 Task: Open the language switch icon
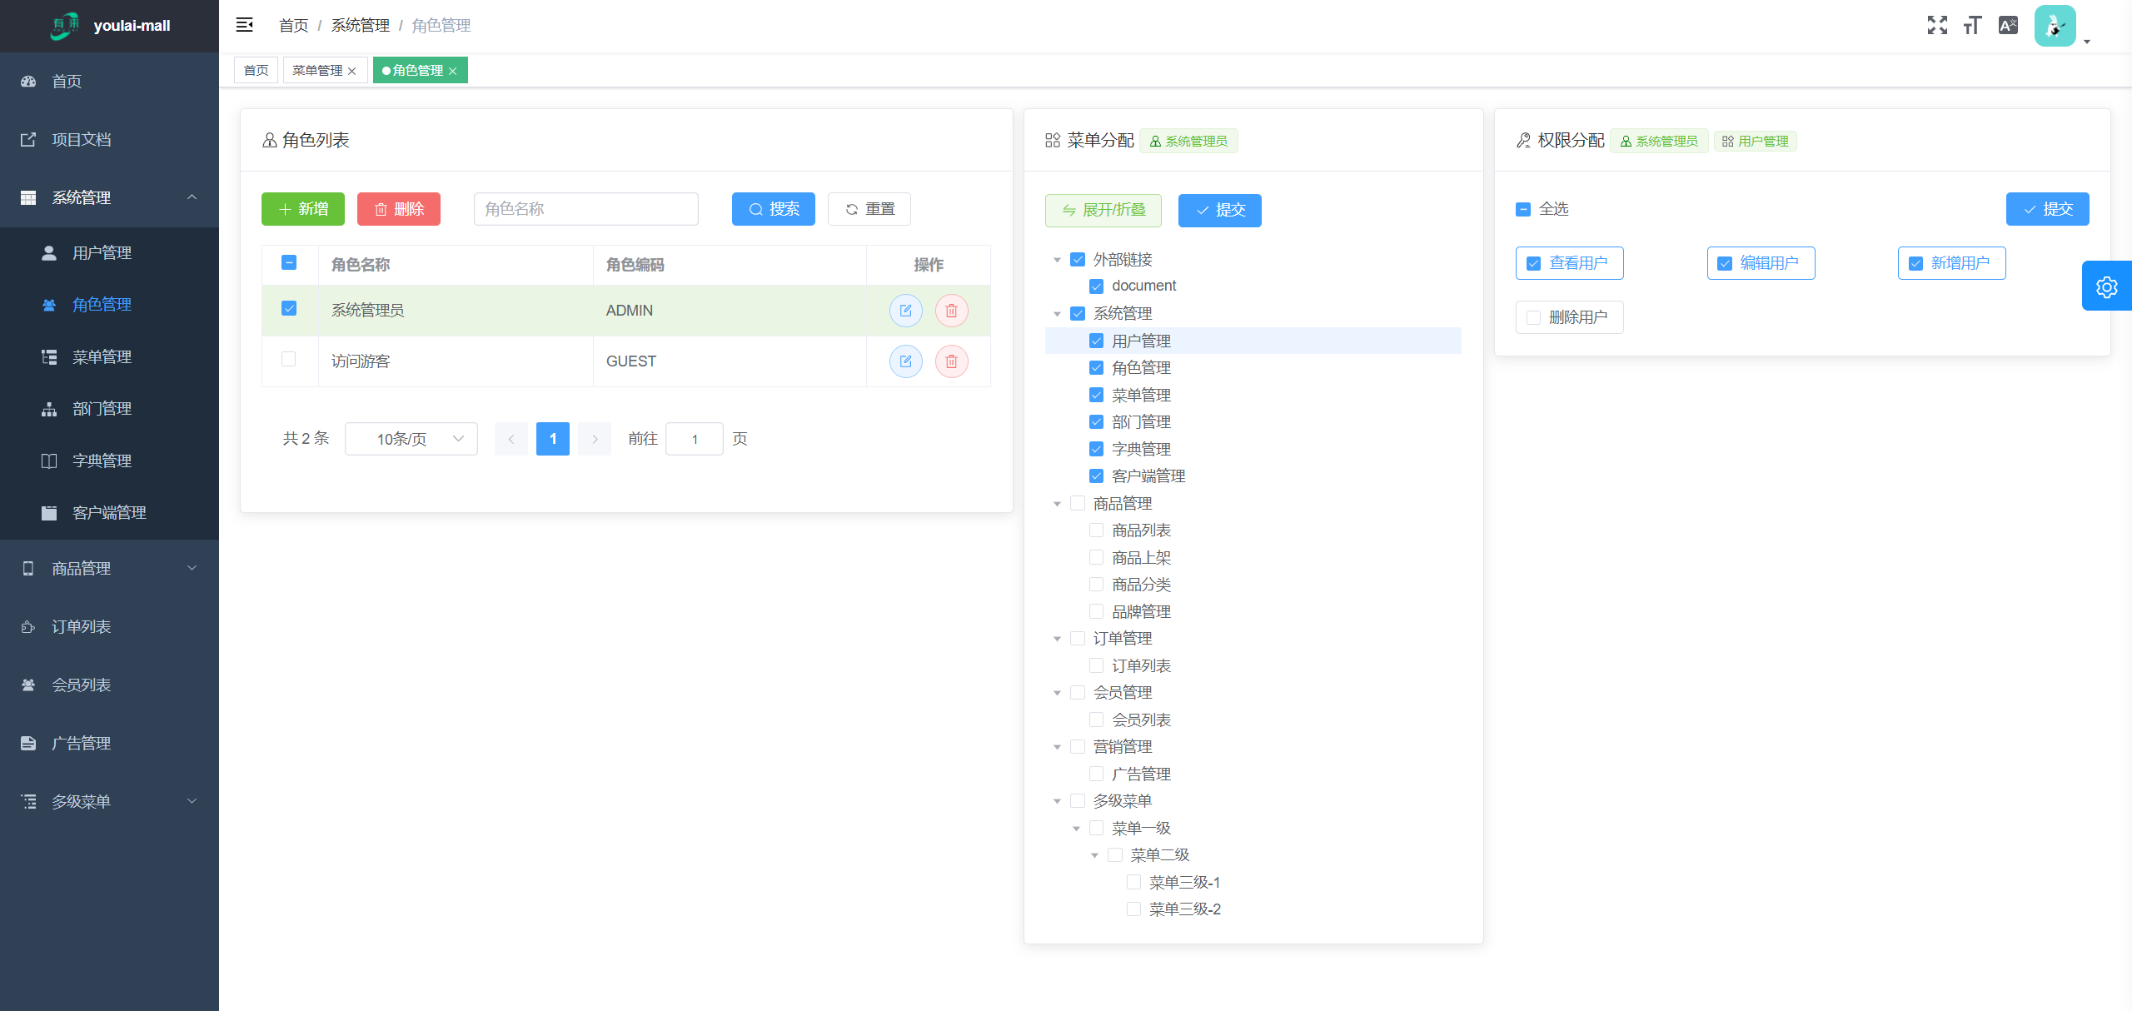pos(2008,25)
